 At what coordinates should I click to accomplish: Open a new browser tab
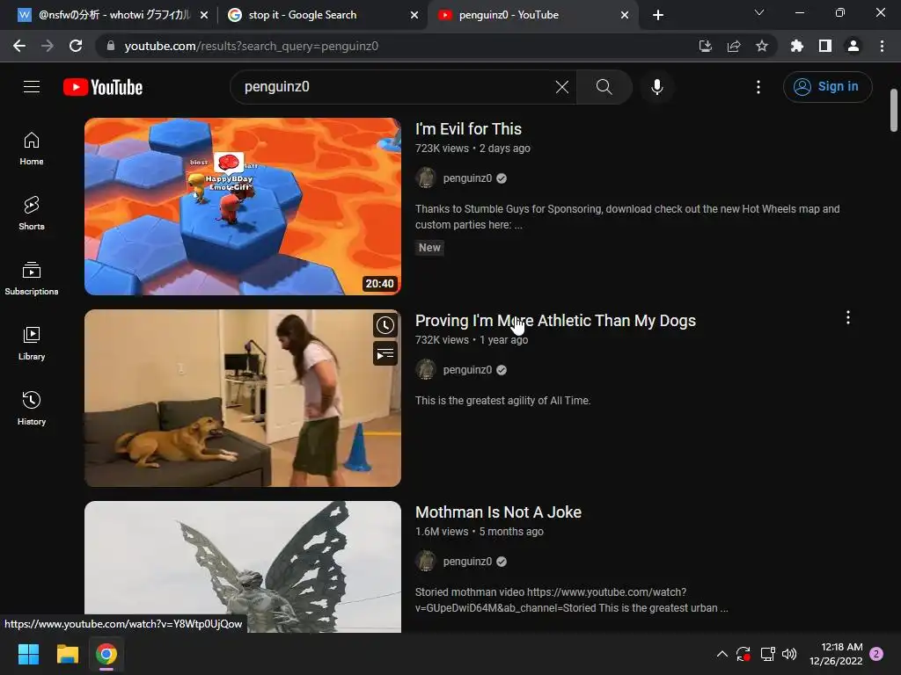point(658,15)
